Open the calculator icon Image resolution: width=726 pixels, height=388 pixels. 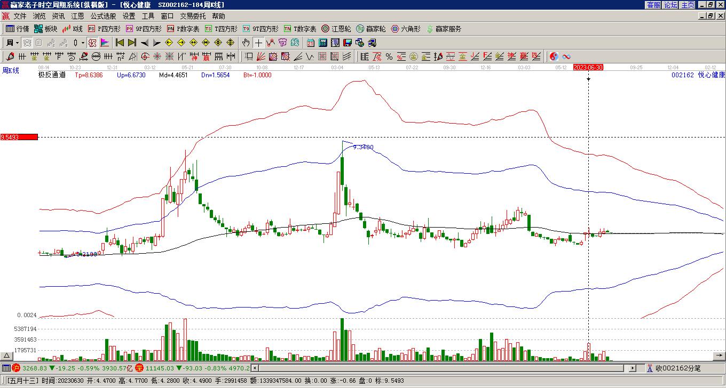tap(323, 43)
